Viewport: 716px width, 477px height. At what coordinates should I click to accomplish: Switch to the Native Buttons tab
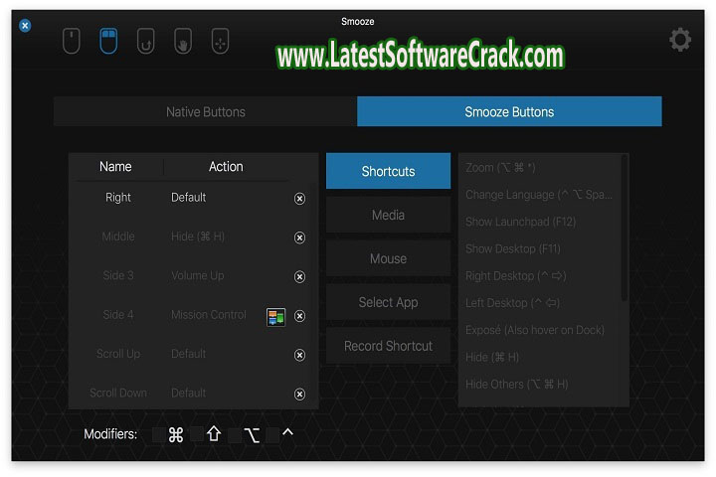coord(205,112)
